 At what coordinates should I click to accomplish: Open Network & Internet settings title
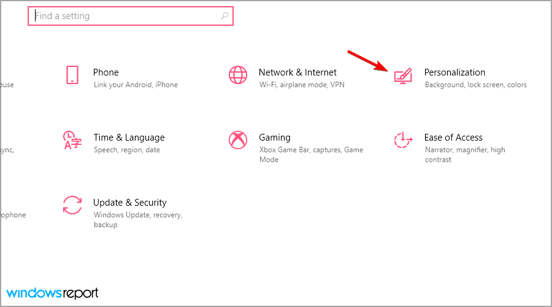point(297,72)
